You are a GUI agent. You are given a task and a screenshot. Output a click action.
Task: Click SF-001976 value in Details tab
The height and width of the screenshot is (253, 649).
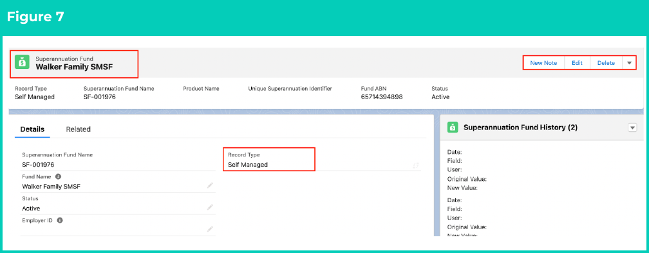38,164
